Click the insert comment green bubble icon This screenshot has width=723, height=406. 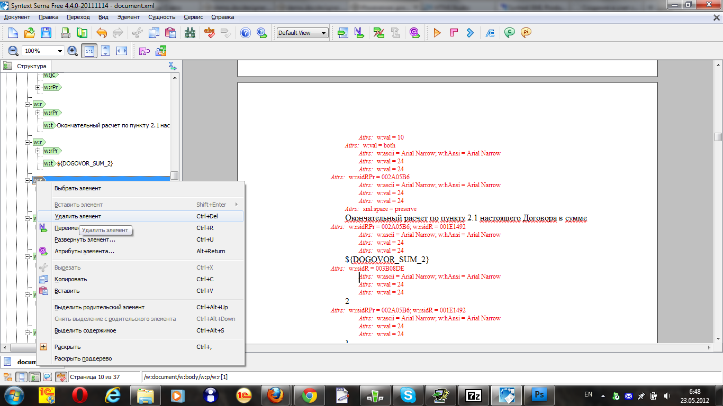pyautogui.click(x=510, y=33)
